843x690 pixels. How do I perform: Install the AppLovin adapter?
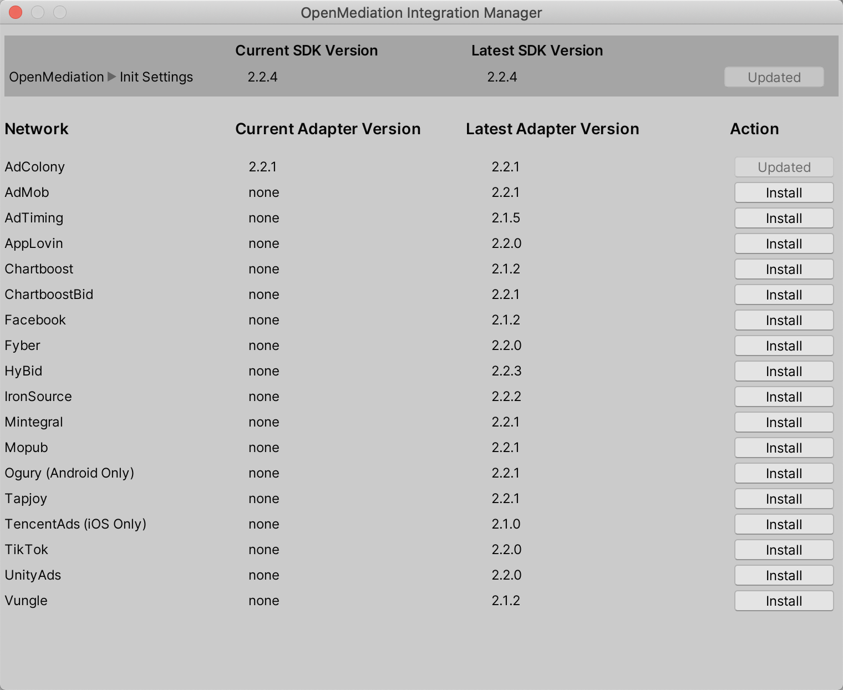(784, 243)
